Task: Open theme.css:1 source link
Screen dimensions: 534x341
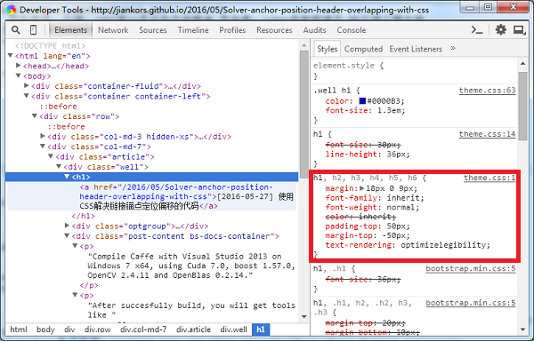Action: click(x=489, y=178)
